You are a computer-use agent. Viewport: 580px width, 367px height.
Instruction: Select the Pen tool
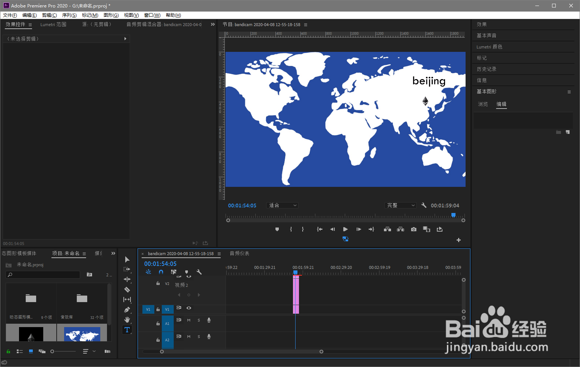tap(127, 310)
